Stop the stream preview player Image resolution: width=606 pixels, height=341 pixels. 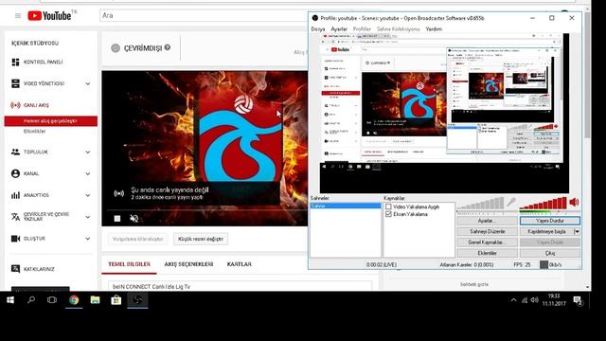tap(117, 219)
